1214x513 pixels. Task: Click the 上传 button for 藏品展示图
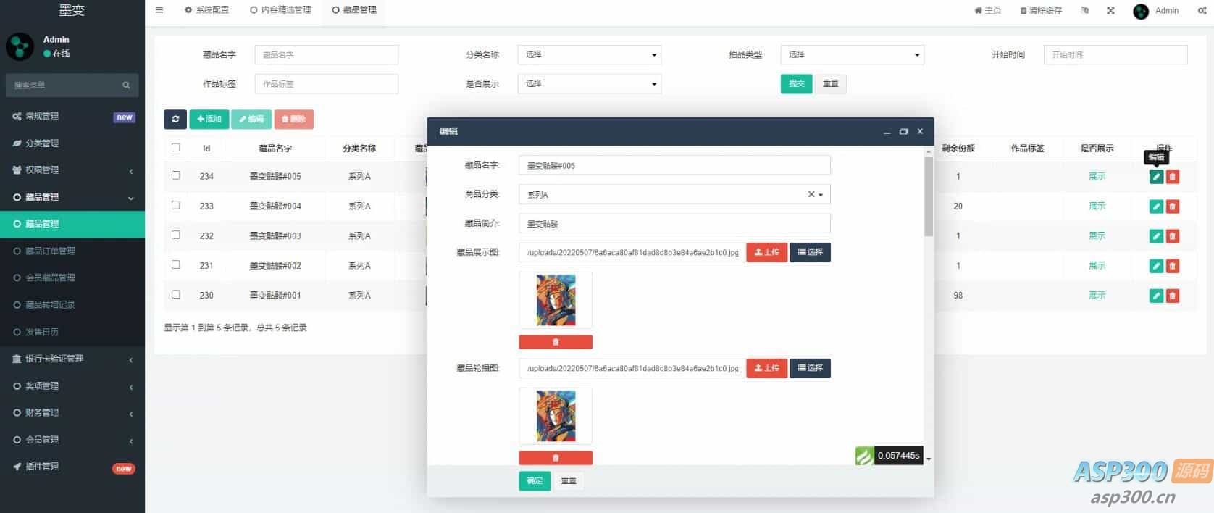766,252
